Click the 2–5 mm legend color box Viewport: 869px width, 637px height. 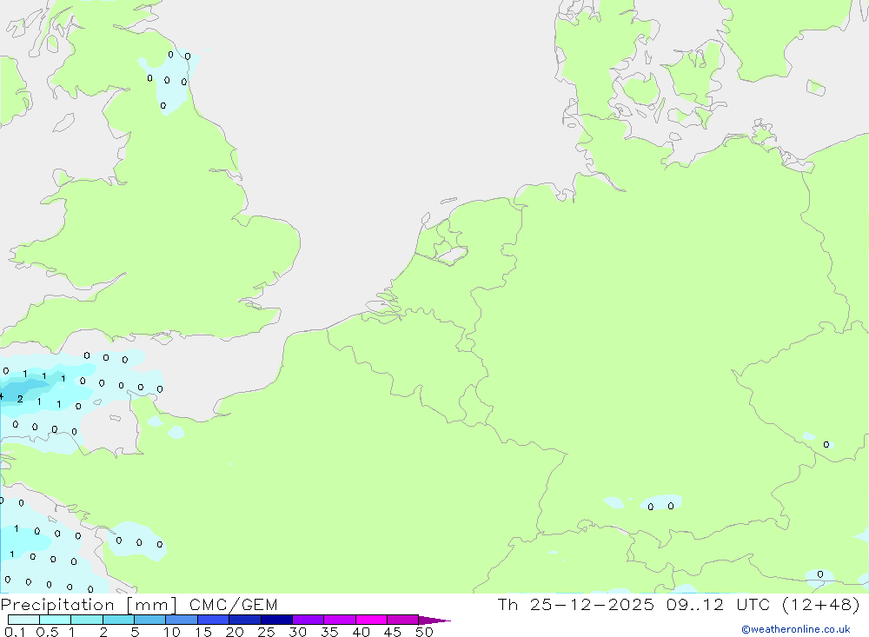coord(118,620)
